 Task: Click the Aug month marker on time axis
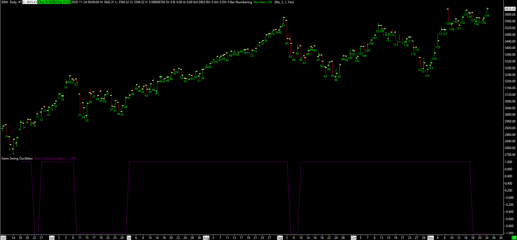206,238
